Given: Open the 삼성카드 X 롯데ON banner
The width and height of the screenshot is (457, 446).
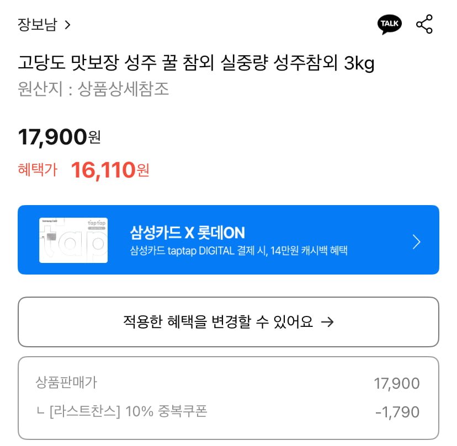Looking at the screenshot, I should (228, 240).
